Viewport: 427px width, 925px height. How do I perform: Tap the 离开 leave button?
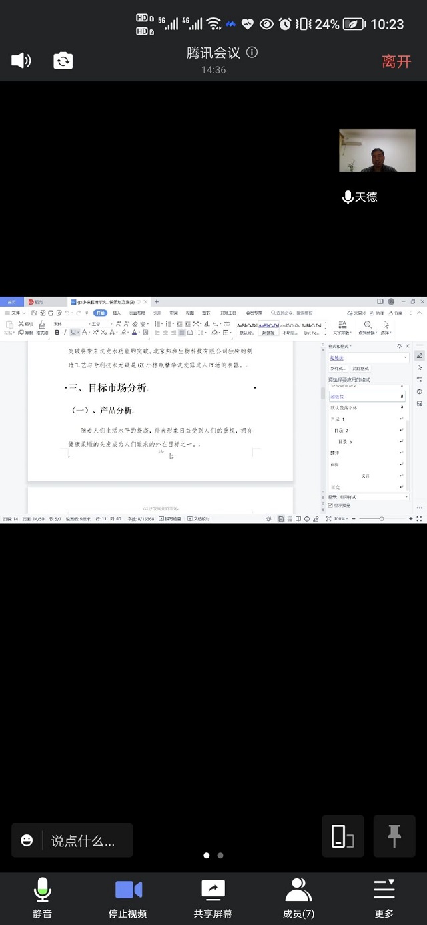[396, 61]
